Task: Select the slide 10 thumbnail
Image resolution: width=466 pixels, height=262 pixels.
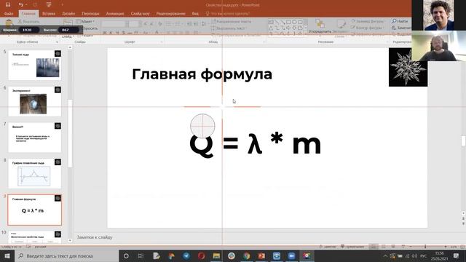Action: pyautogui.click(x=34, y=237)
